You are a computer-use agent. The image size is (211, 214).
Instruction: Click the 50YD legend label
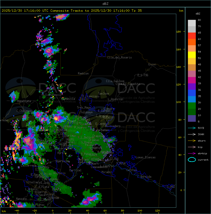pyautogui.click(x=201, y=128)
